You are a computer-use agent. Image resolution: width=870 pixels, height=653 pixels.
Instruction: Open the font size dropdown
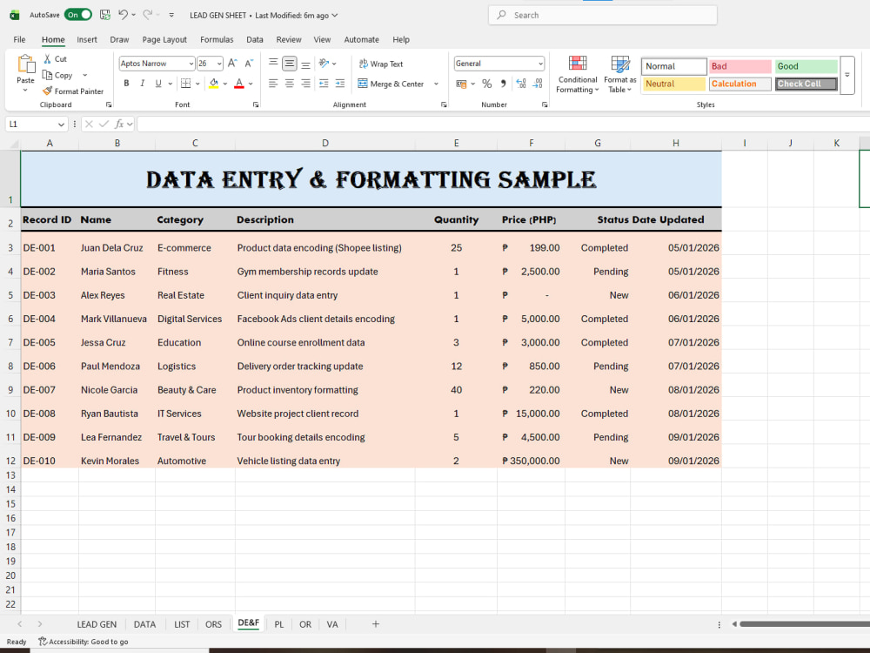coord(219,64)
